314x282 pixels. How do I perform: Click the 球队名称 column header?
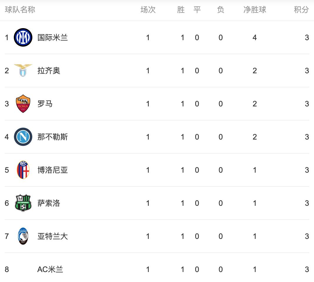coord(20,10)
